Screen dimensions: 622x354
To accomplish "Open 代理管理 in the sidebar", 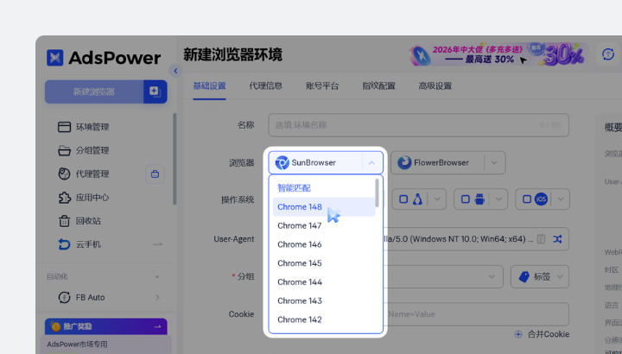I will pyautogui.click(x=92, y=174).
